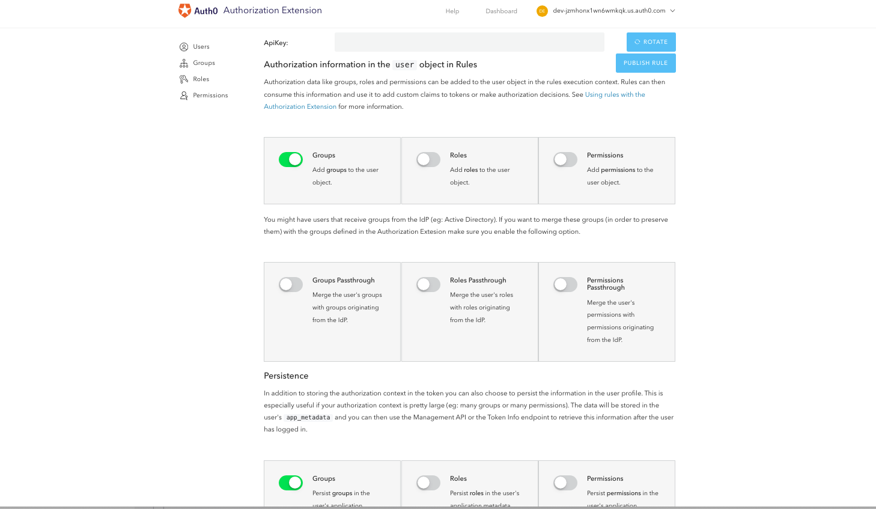876x509 pixels.
Task: Click the rotate arrows icon on ROTATE button
Action: [639, 41]
